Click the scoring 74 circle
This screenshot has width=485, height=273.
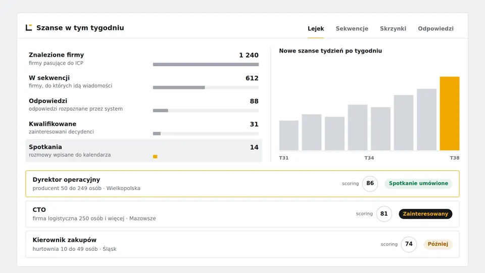(x=409, y=244)
